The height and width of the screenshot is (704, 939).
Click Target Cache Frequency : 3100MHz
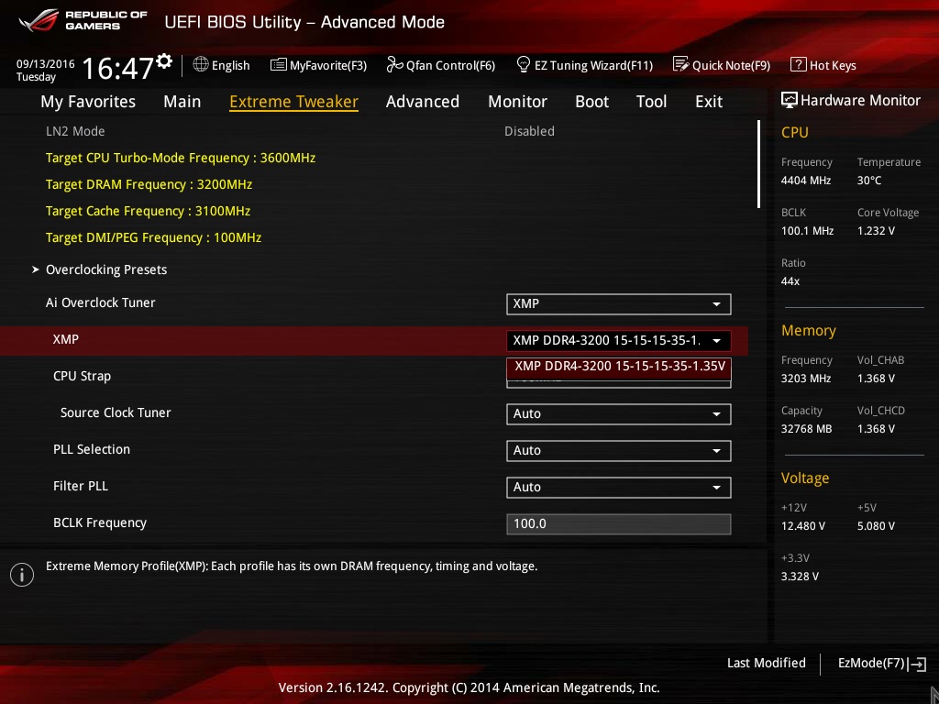click(148, 212)
